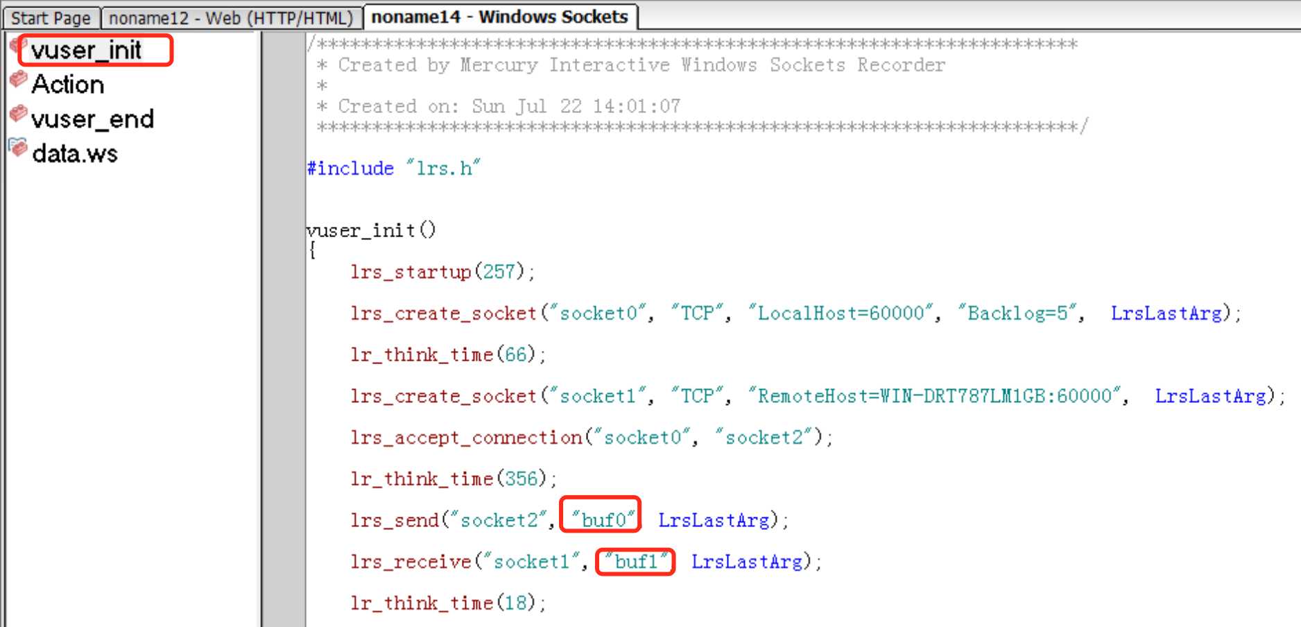Click the "buf1" argument in lrs_receive
Screen dimensions: 1301x627
[x=635, y=561]
